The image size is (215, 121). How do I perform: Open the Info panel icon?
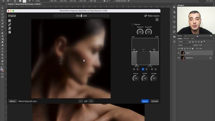click(174, 22)
